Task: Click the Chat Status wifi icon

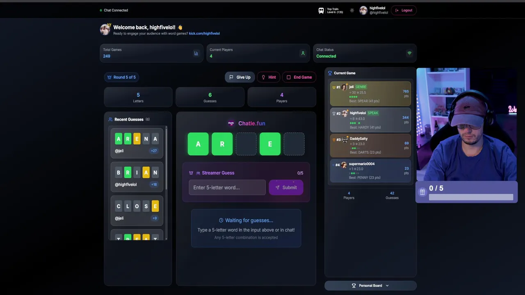Action: tap(409, 53)
